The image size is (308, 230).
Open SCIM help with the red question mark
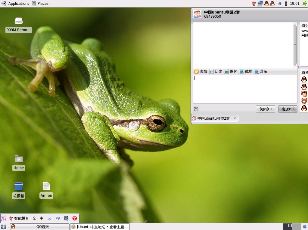coord(75,218)
